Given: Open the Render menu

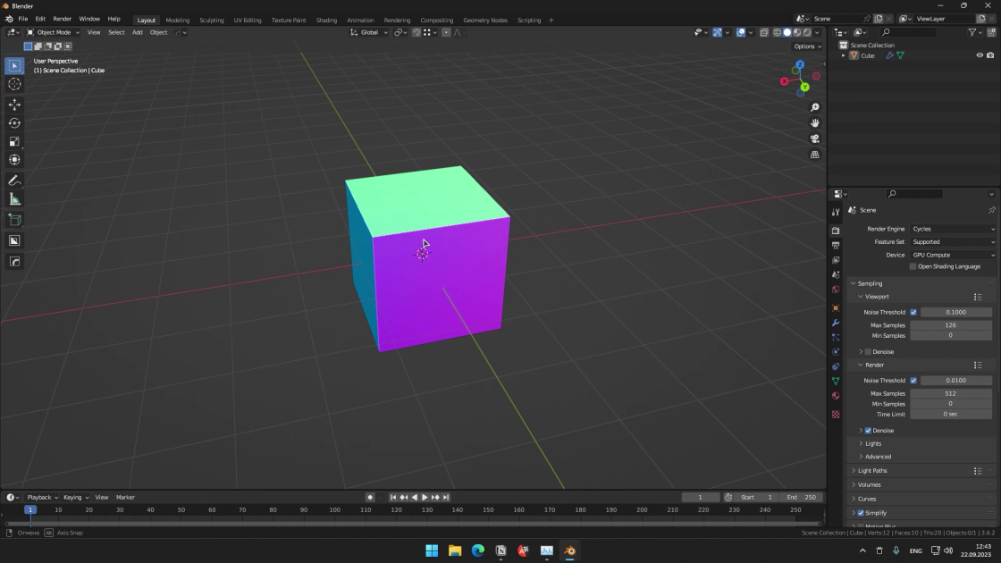Looking at the screenshot, I should (x=62, y=19).
